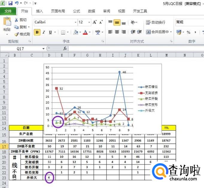The height and width of the screenshot is (188, 204).
Task: Open the font size 12 dropdown
Action: pos(89,22)
